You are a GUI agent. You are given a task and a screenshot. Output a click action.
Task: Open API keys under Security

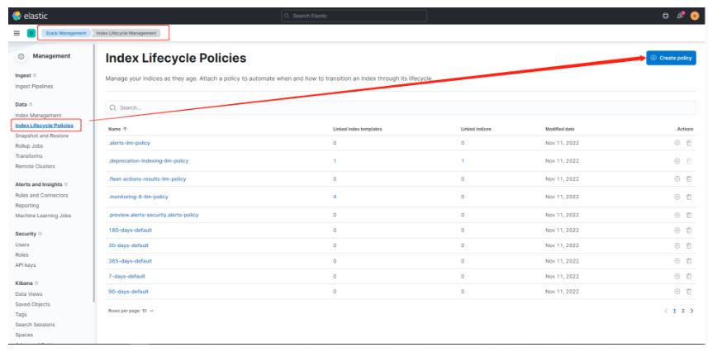(x=26, y=265)
